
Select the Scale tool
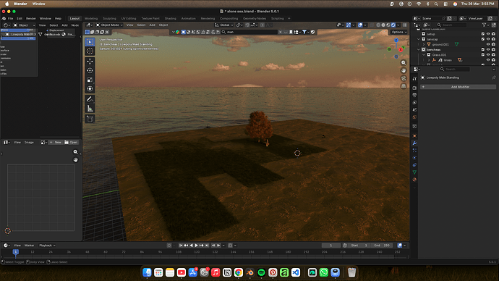coord(90,80)
